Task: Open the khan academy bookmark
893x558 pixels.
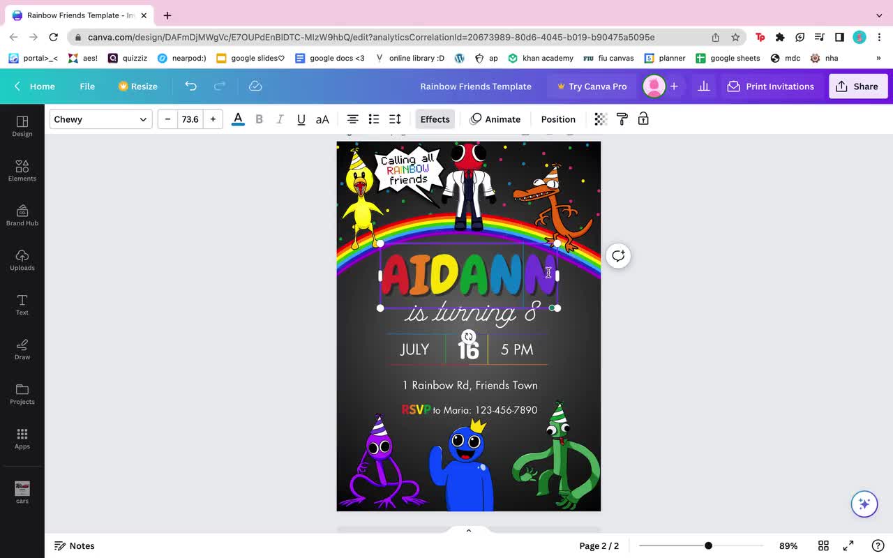Action: click(541, 58)
